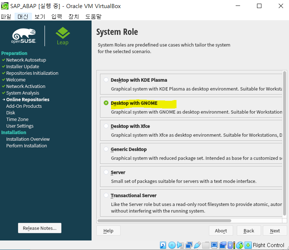289x250 pixels.
Task: Open the 파일 menu
Action: pyautogui.click(x=6, y=16)
